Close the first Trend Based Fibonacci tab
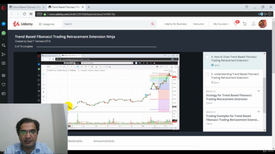 pyautogui.click(x=44, y=7)
